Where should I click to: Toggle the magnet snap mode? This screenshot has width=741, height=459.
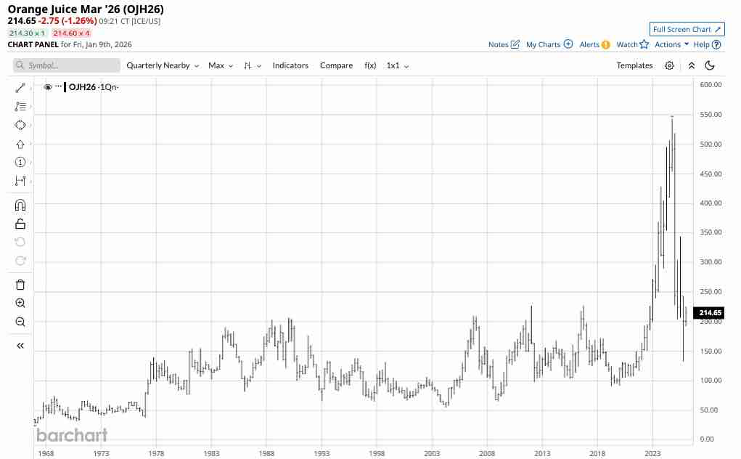(20, 205)
